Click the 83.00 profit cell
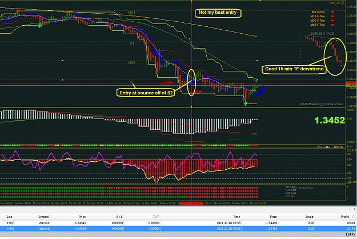 click(351, 223)
